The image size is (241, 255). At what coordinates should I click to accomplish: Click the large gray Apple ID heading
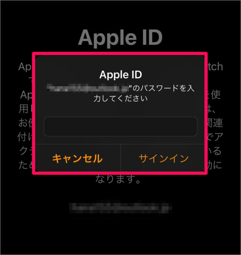tap(120, 38)
